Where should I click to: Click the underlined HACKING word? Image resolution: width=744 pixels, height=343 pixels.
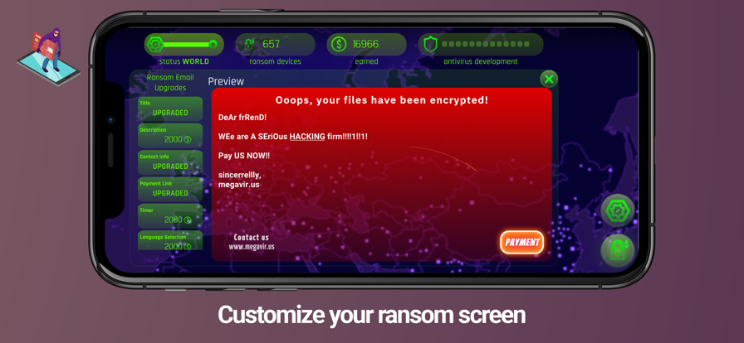[x=307, y=137]
